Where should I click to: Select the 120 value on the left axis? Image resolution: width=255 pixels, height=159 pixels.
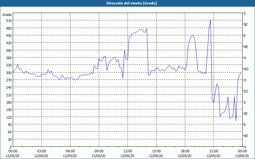pyautogui.click(x=9, y=117)
